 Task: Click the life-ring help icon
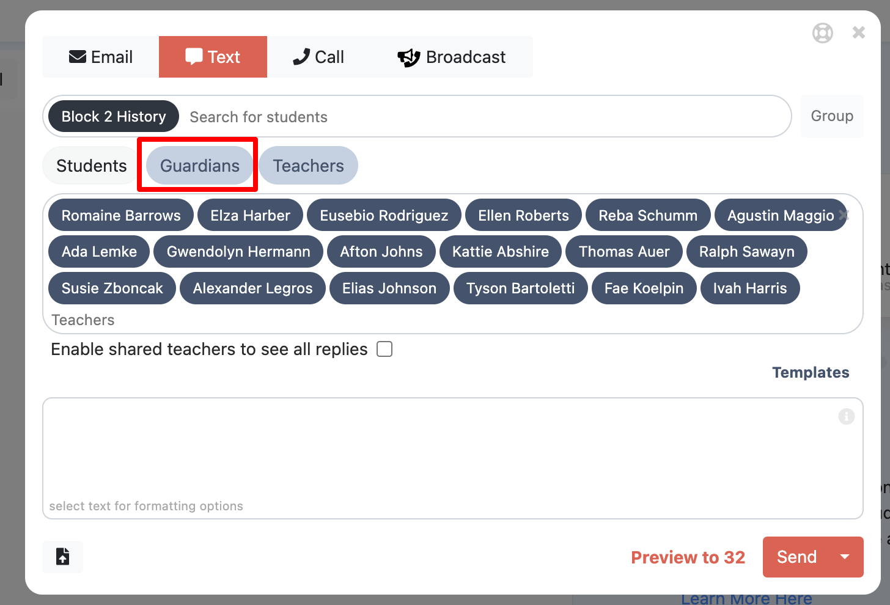point(822,32)
